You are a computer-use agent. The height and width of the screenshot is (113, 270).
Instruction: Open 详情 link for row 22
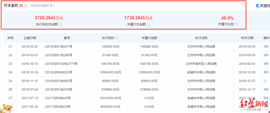(x=266, y=55)
